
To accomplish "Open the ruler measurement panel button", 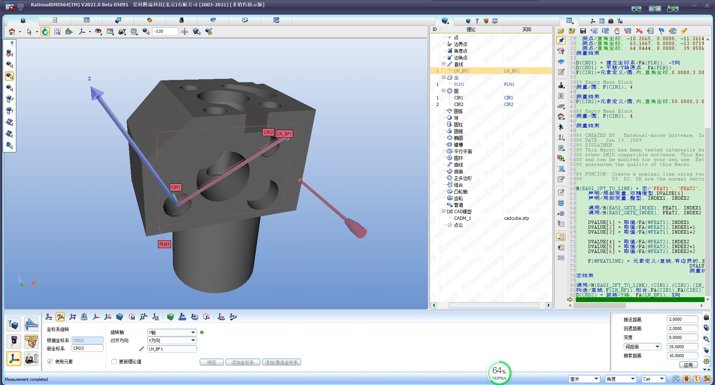I will click(31, 325).
